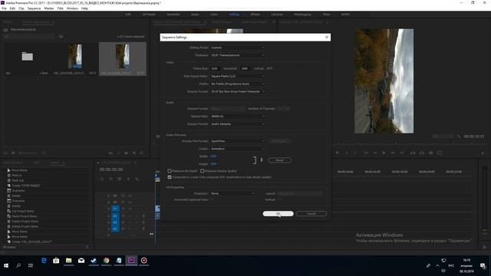Enable the Maximum Bit Depth checkbox
The height and width of the screenshot is (276, 491).
click(170, 171)
